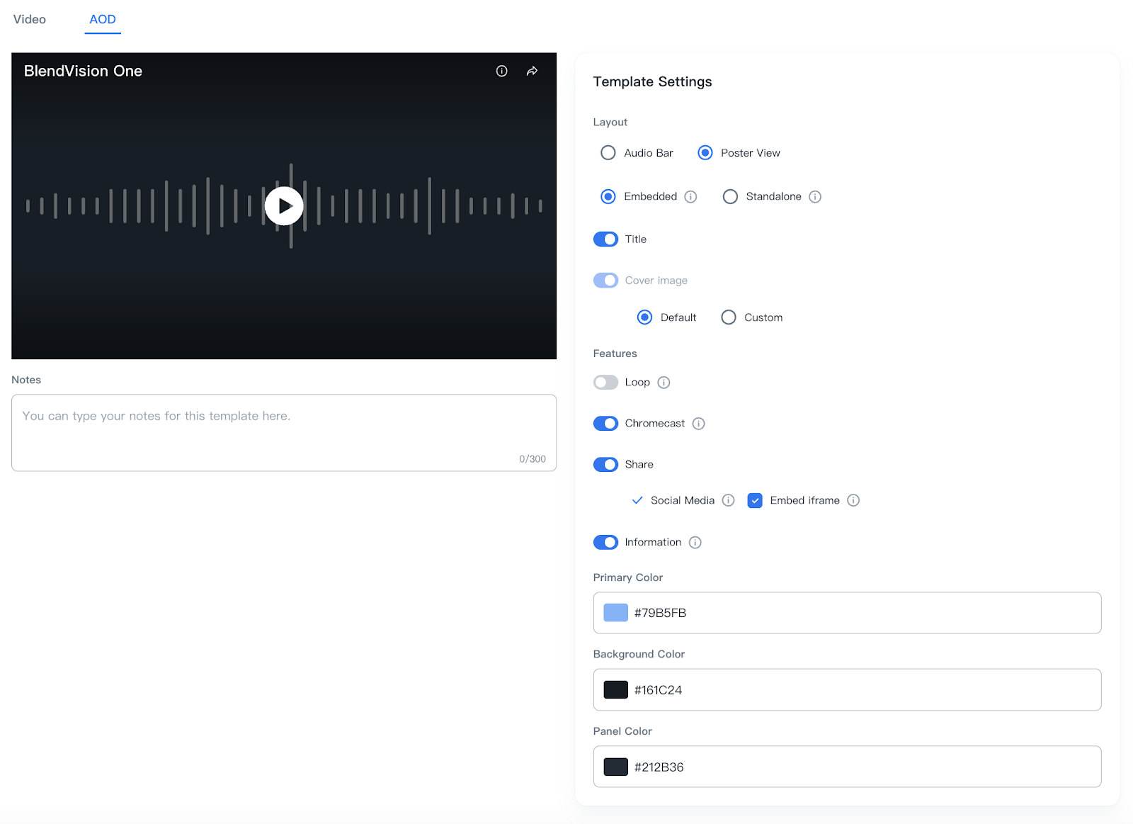Switch to the Video tab
Image resolution: width=1133 pixels, height=824 pixels.
pyautogui.click(x=30, y=19)
